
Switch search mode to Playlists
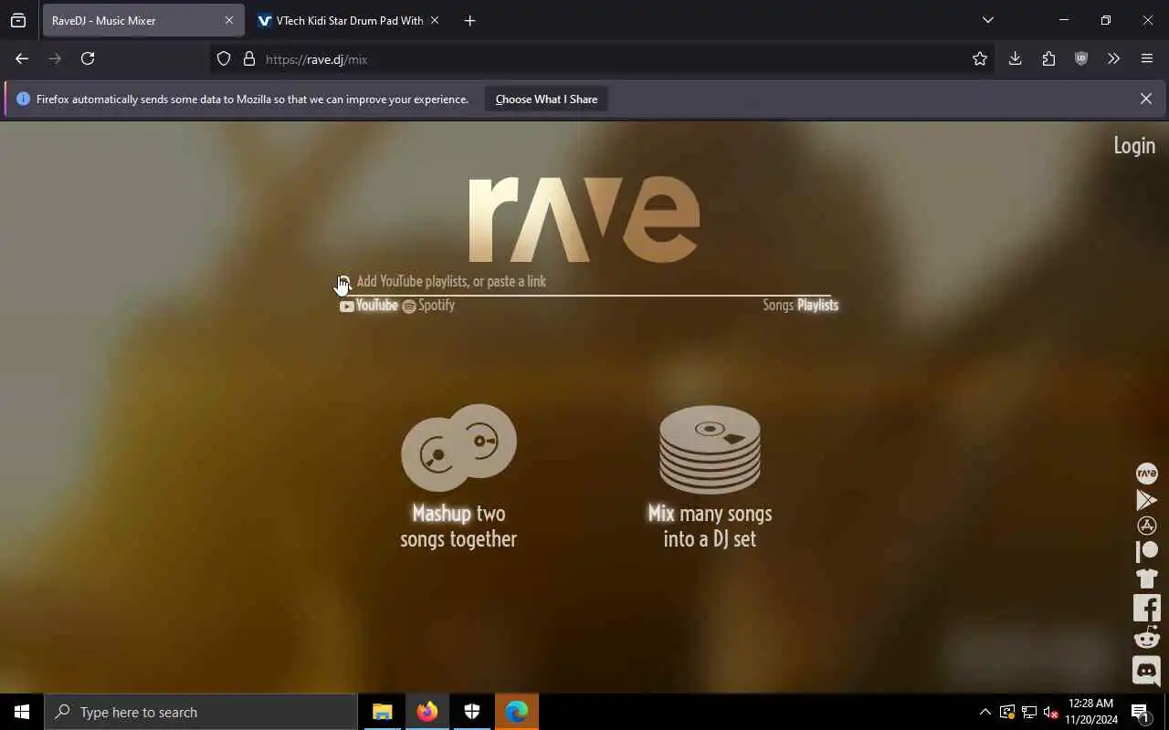[x=817, y=306]
